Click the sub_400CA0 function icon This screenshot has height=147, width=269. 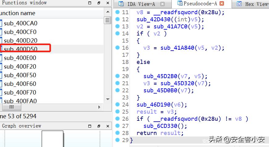point(1,23)
